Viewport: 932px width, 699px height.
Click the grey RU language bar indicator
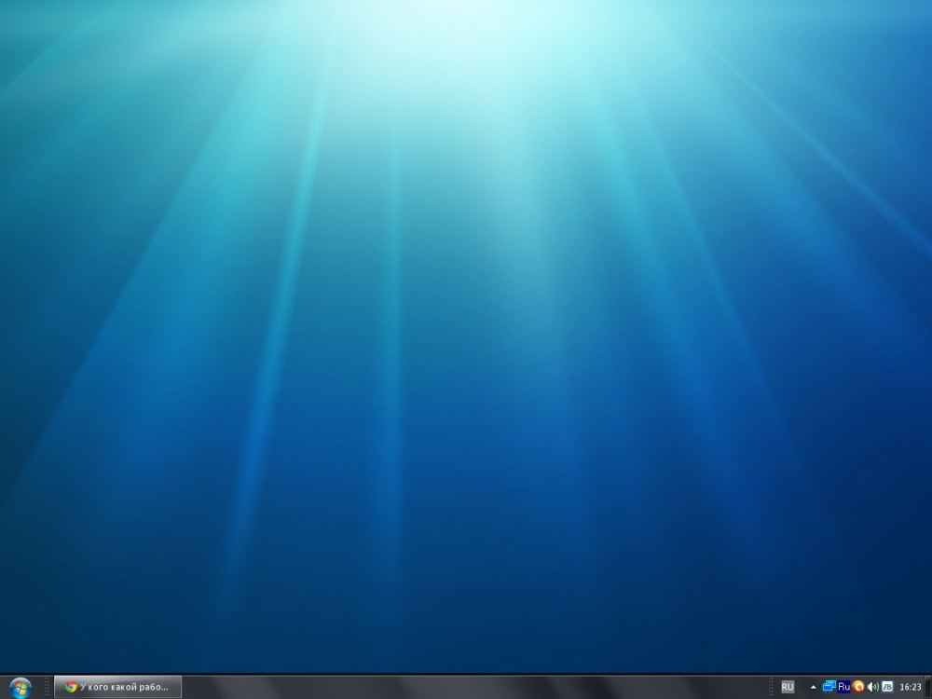[x=788, y=687]
